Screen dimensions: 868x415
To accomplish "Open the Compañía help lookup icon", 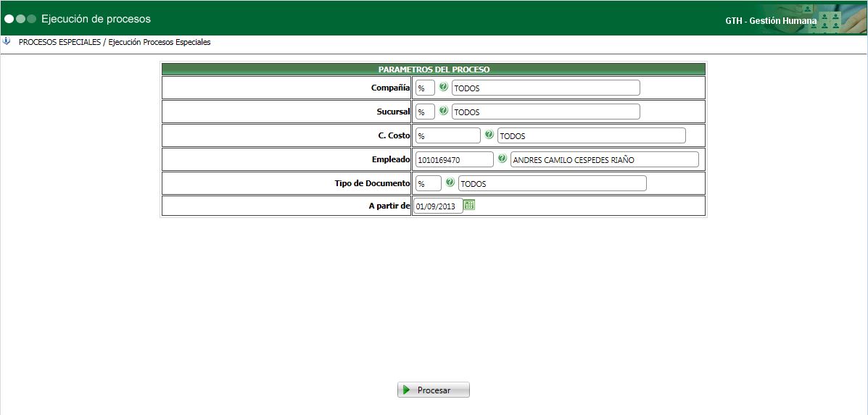I will [443, 87].
